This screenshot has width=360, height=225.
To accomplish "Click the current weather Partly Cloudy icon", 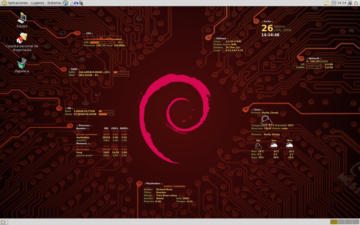I will (x=266, y=120).
